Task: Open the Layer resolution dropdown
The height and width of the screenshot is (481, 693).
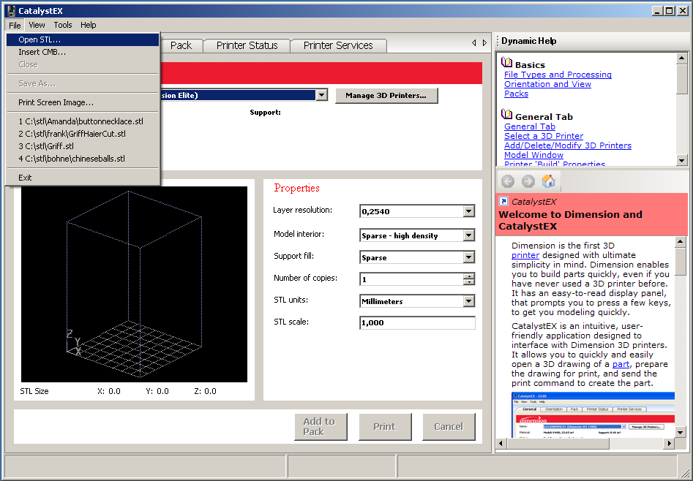Action: pos(468,211)
